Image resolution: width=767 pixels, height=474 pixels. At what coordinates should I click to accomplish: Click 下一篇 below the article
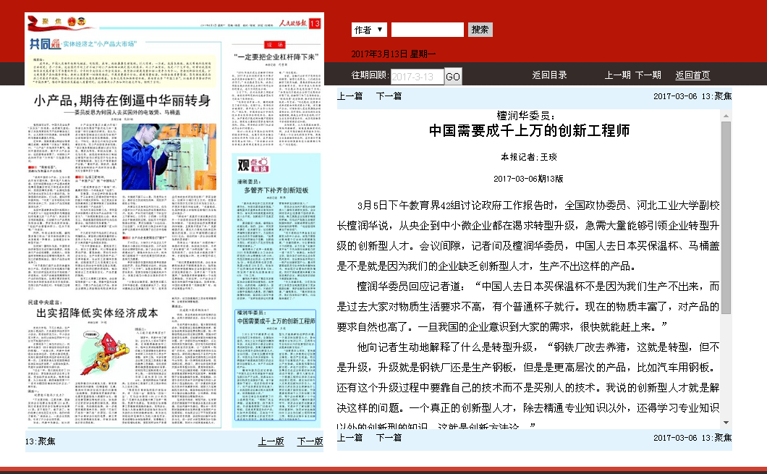pyautogui.click(x=389, y=438)
